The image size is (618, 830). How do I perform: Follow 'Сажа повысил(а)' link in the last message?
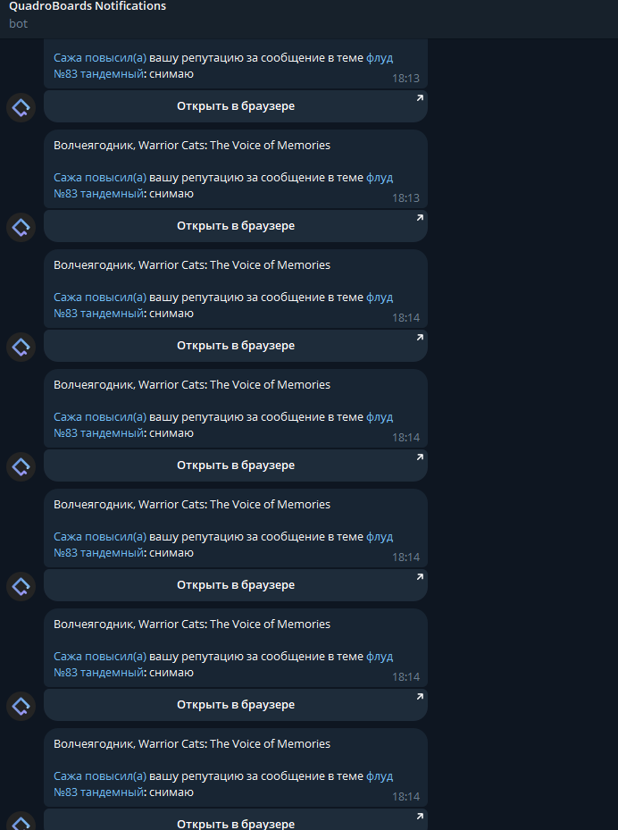coord(100,776)
